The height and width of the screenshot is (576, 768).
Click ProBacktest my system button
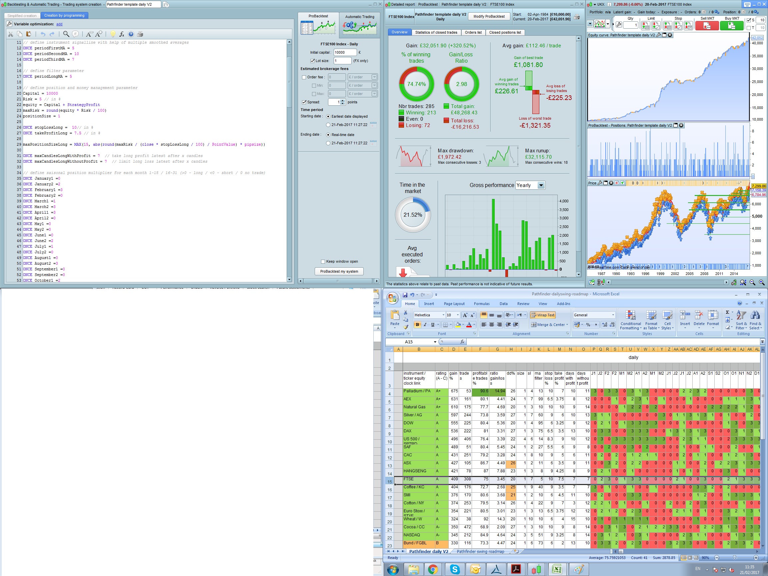(339, 272)
